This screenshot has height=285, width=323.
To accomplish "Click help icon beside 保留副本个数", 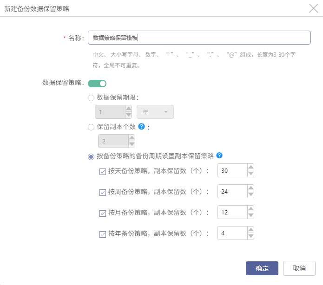I will 142,126.
